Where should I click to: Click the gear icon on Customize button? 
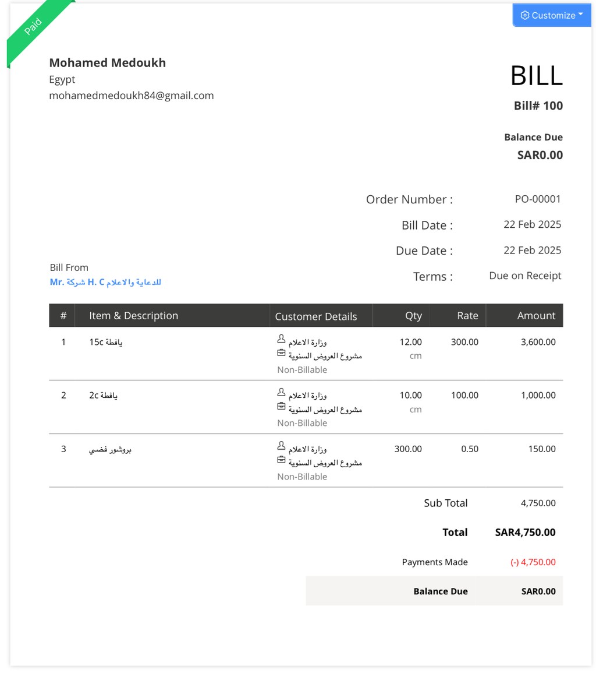[524, 15]
